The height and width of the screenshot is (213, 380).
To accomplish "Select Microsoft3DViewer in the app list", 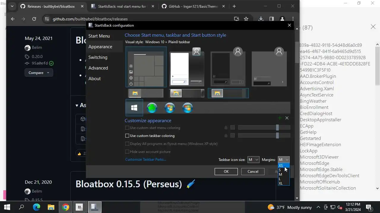I will [319, 157].
